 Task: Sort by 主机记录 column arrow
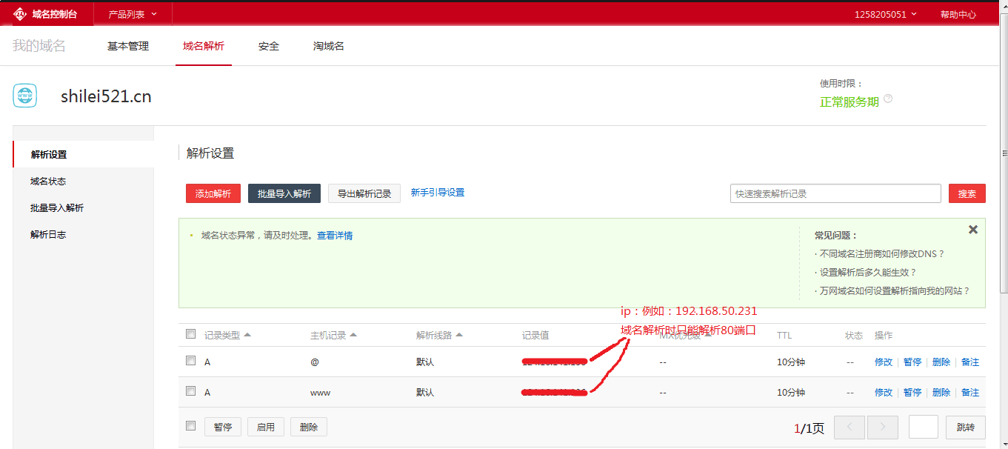353,335
